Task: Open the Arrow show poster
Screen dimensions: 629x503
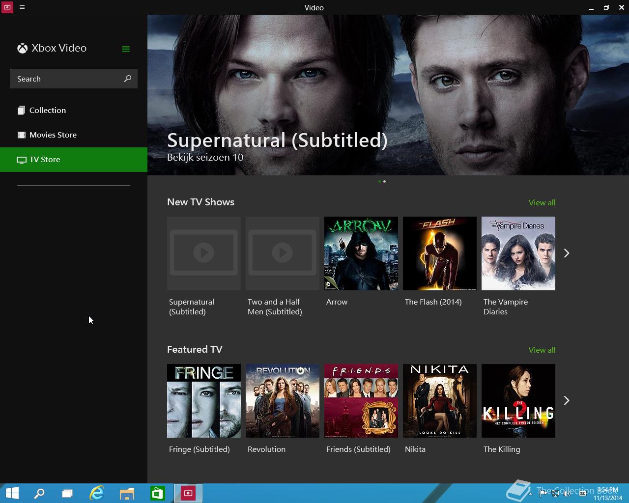Action: click(361, 253)
